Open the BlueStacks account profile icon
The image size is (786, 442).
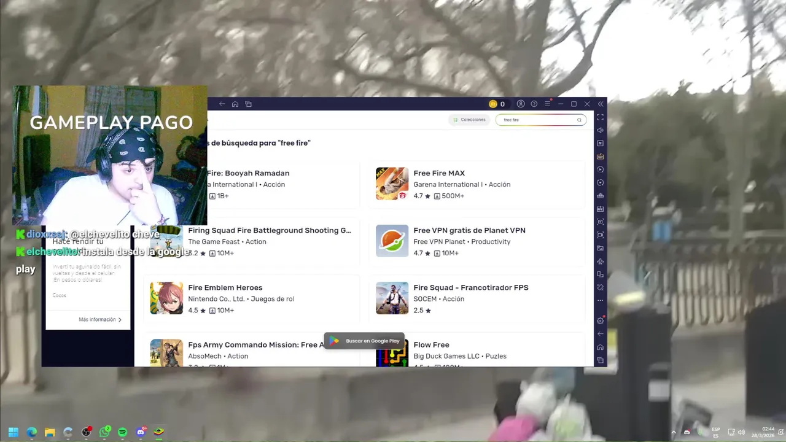[521, 104]
